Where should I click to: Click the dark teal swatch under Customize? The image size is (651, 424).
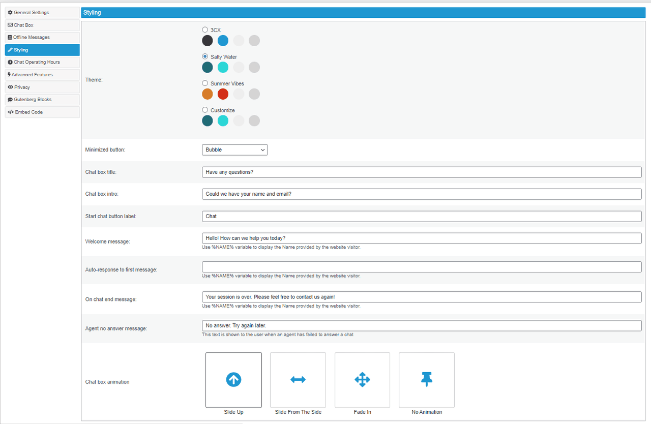[x=208, y=120]
